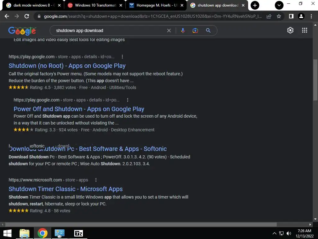Open Shutdown (no Root) Google Play link
The width and height of the screenshot is (318, 239).
[x=67, y=66]
